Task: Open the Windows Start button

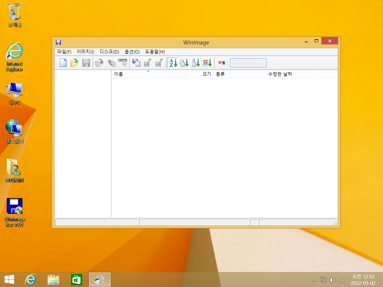Action: (9, 280)
